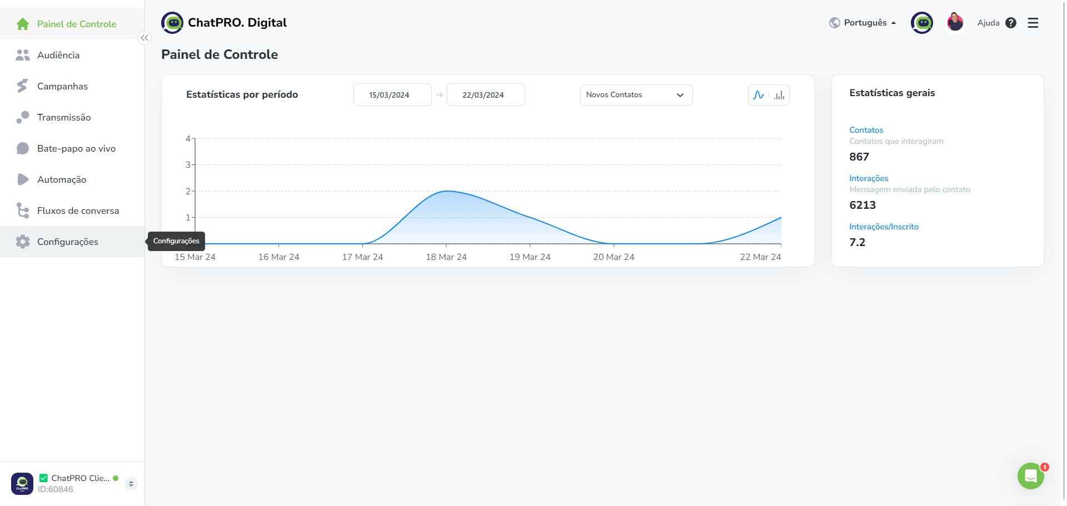Open the green live chat support widget
Screen dimensions: 1067x506
tap(1031, 476)
